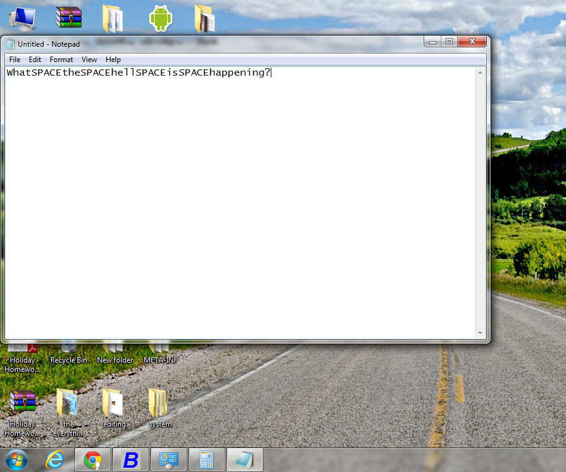This screenshot has width=566, height=472.
Task: Select the Computer desktop icon
Action: [x=22, y=19]
